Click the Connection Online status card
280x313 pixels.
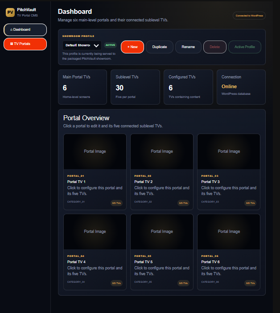[241, 87]
